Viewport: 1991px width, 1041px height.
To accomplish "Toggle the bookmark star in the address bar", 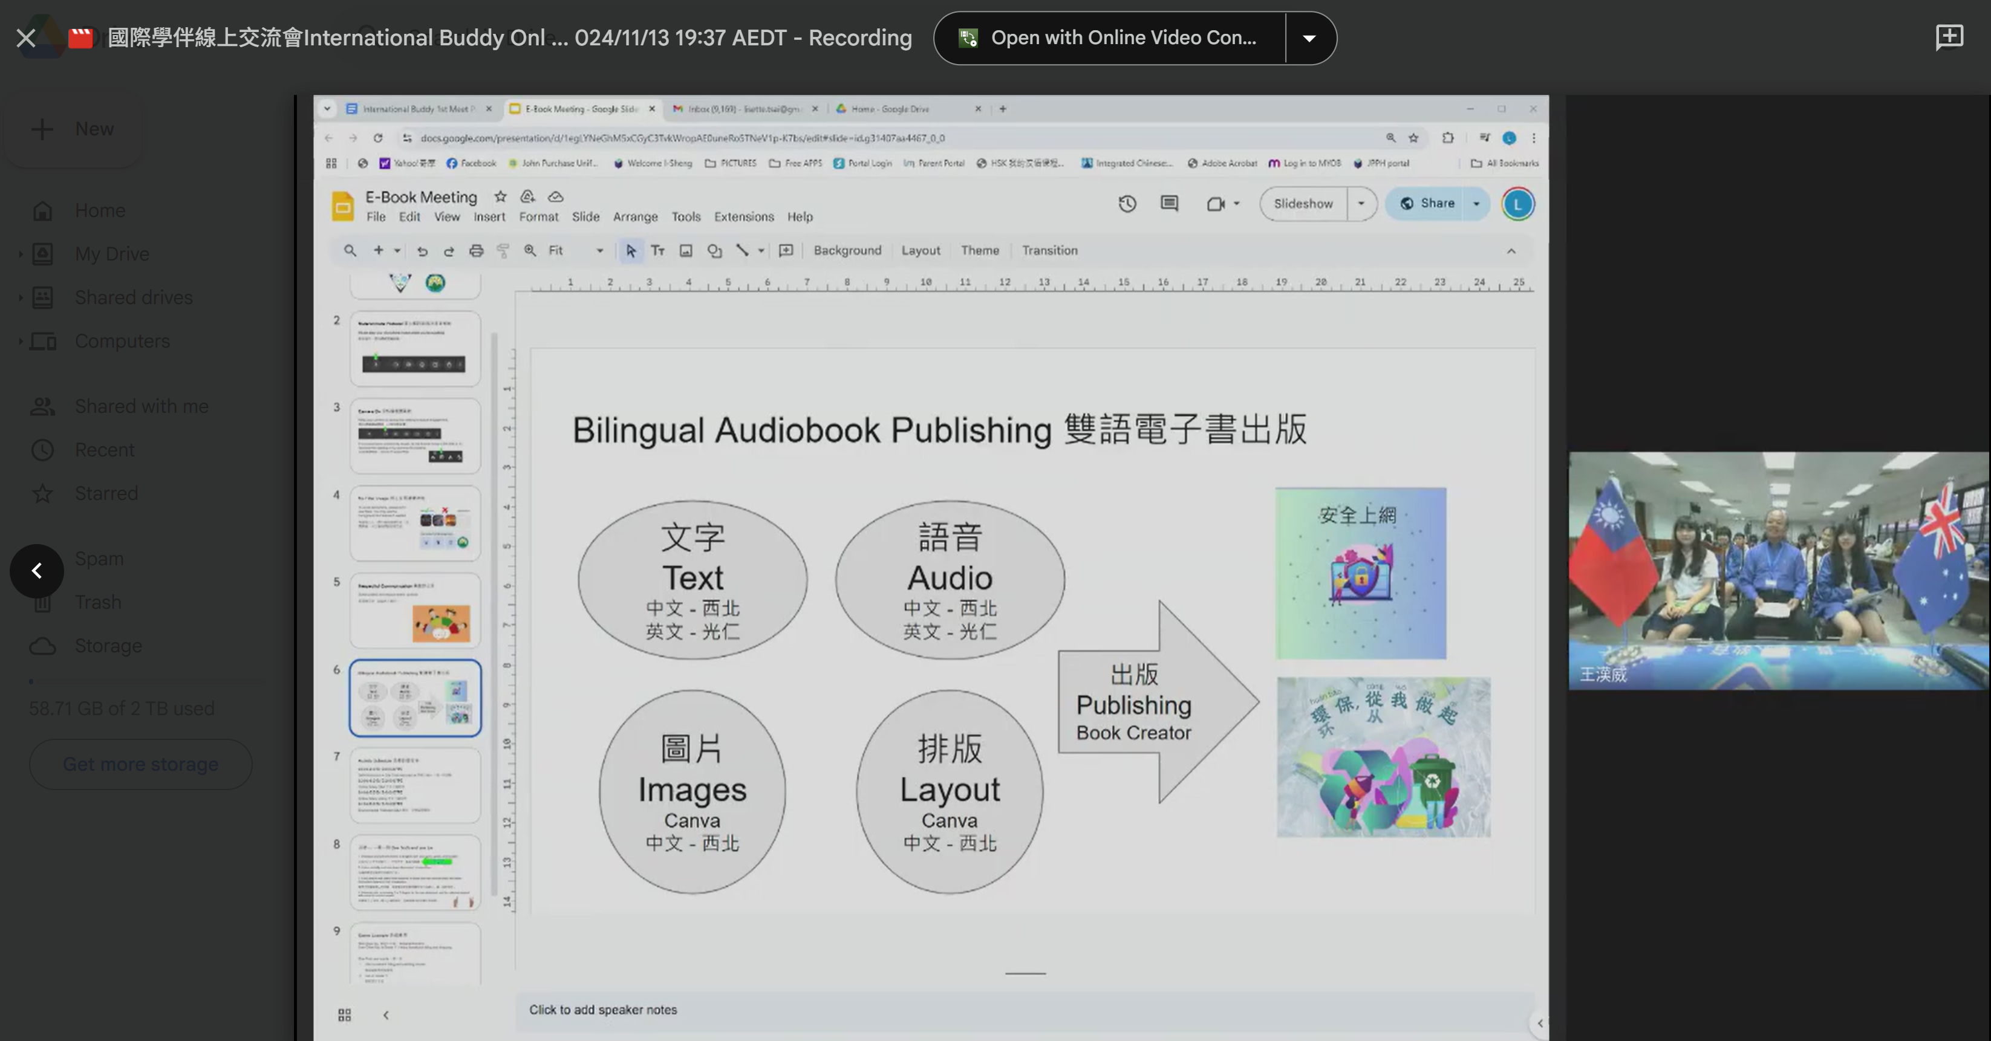I will click(x=1413, y=138).
